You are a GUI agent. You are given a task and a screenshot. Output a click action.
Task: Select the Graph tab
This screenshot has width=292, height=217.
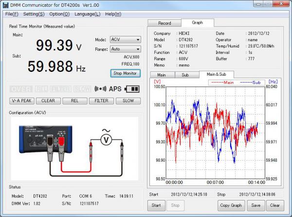[198, 23]
